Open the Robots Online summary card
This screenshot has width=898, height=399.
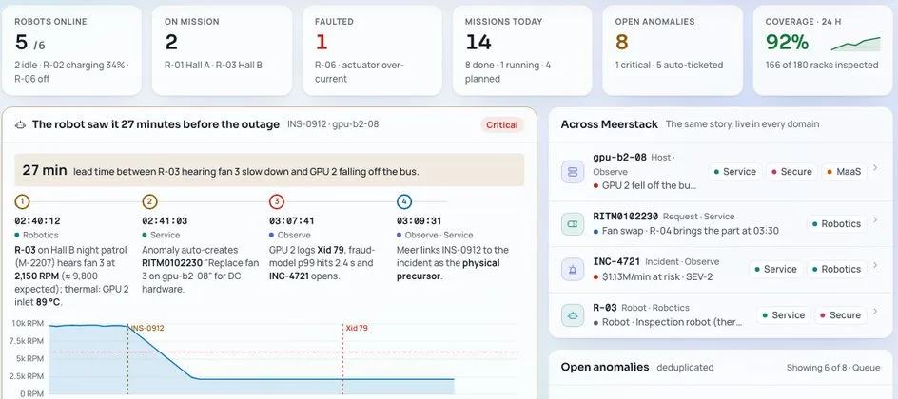click(x=71, y=50)
